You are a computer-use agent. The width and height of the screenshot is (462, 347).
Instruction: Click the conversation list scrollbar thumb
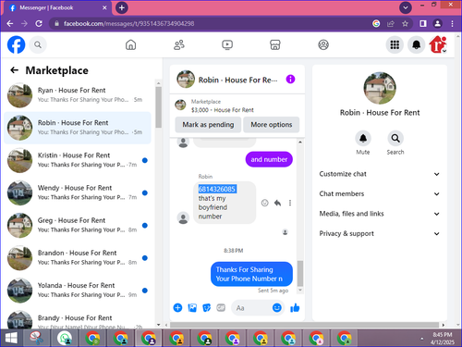[159, 107]
